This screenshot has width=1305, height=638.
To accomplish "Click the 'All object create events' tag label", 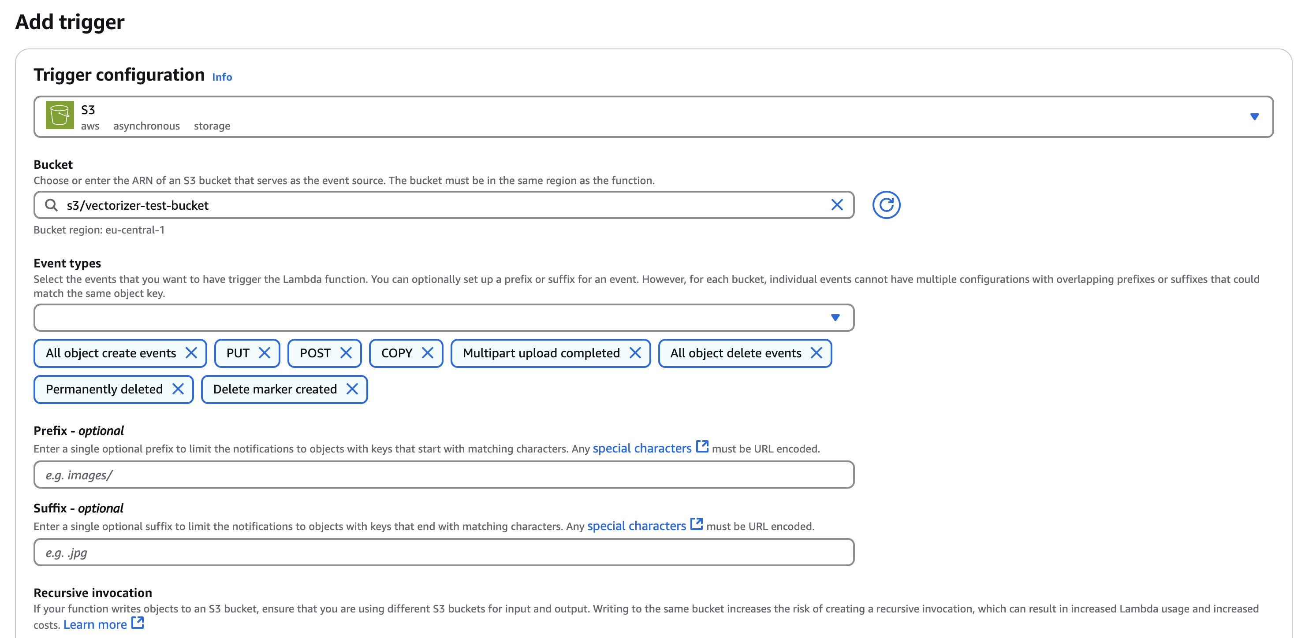I will tap(111, 353).
